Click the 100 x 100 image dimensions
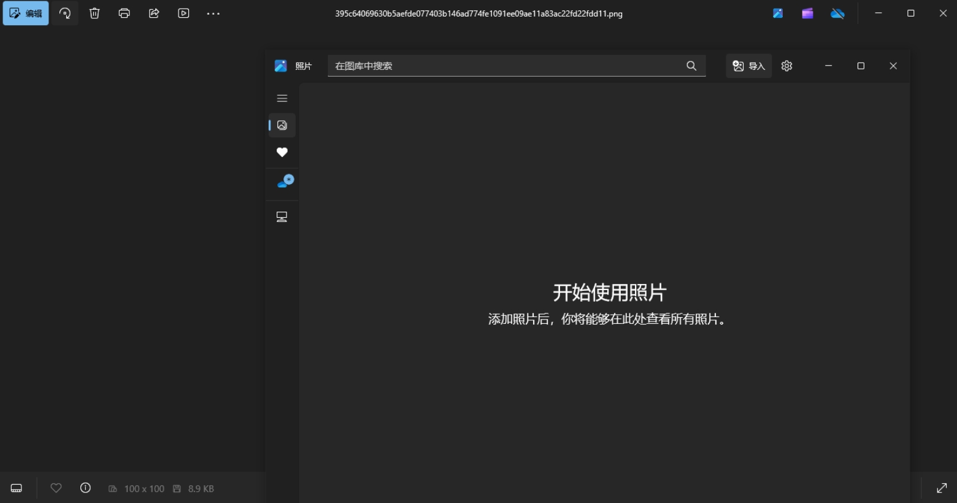The image size is (957, 503). click(x=144, y=489)
